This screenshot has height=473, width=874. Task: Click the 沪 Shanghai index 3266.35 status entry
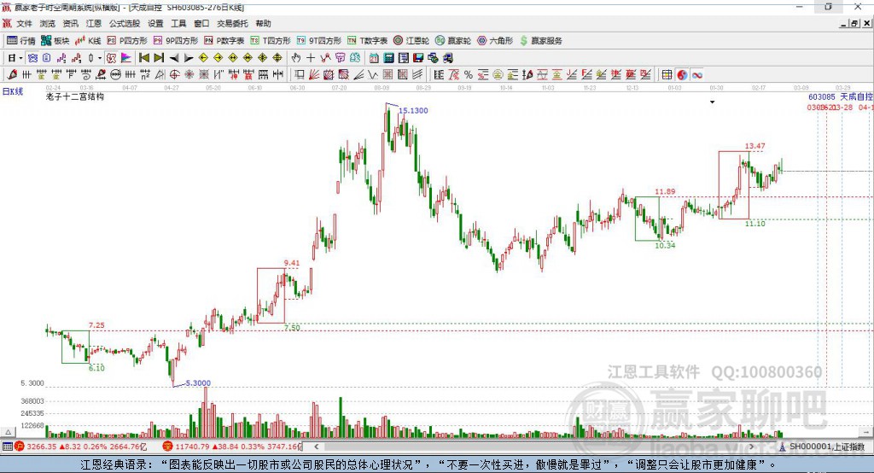[81, 447]
